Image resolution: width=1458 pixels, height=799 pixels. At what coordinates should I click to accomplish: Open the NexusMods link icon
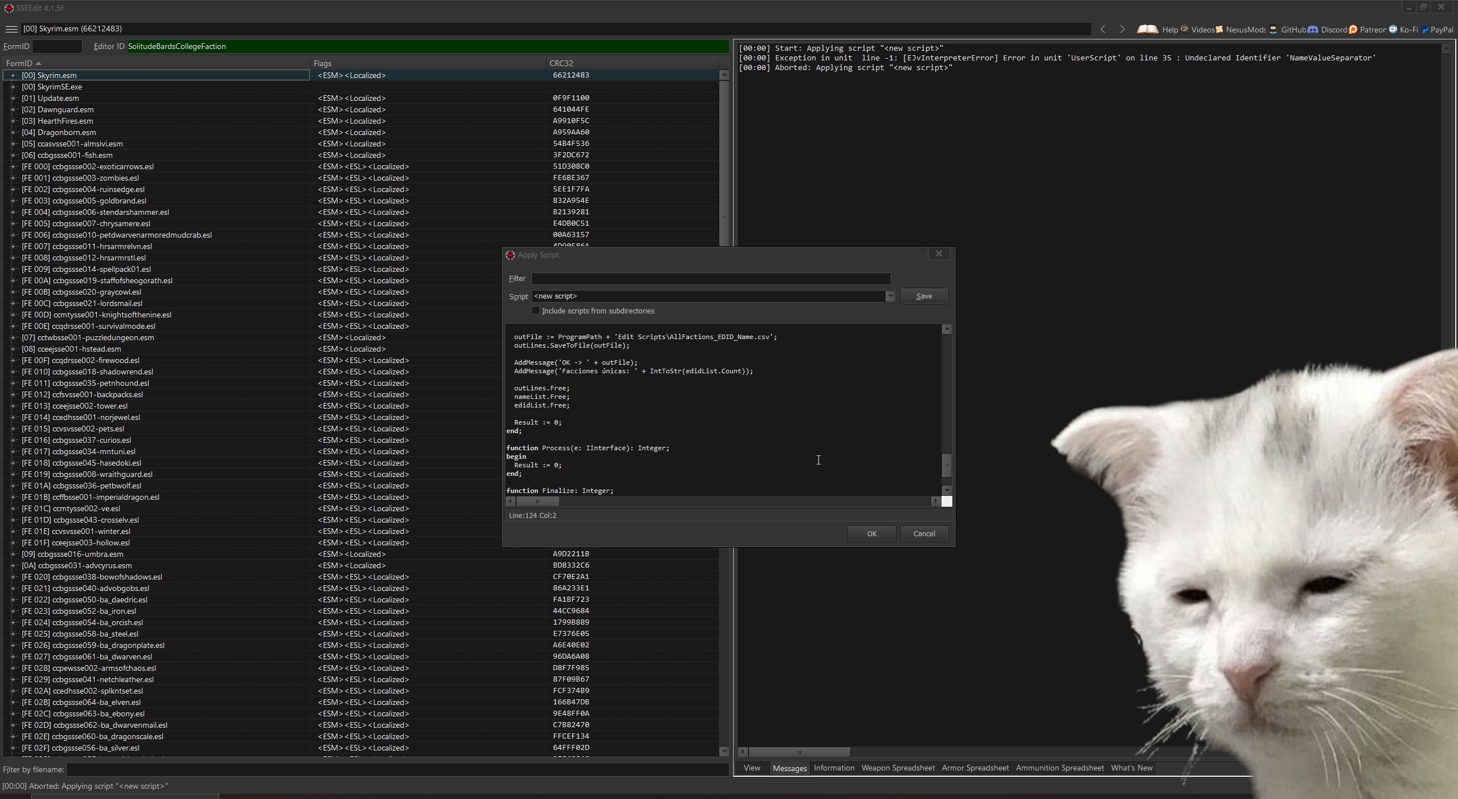[1219, 30]
